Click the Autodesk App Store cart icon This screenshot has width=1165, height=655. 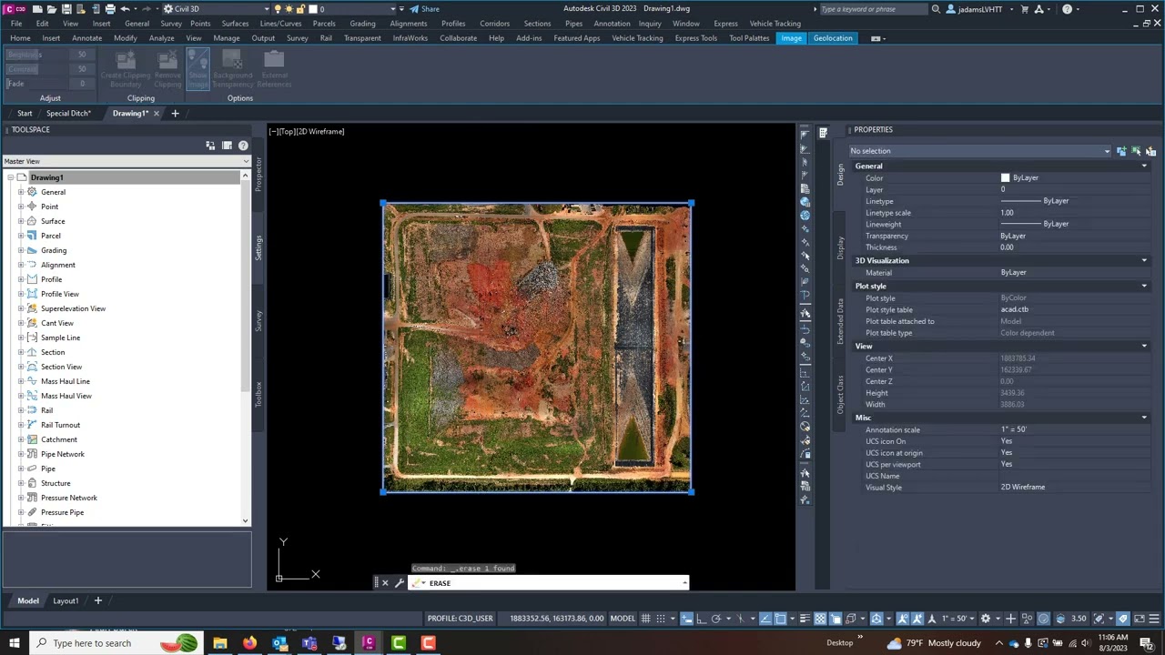pyautogui.click(x=1025, y=9)
